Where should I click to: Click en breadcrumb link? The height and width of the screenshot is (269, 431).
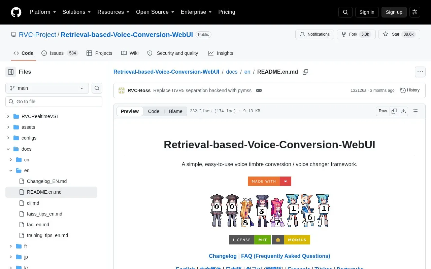247,72
